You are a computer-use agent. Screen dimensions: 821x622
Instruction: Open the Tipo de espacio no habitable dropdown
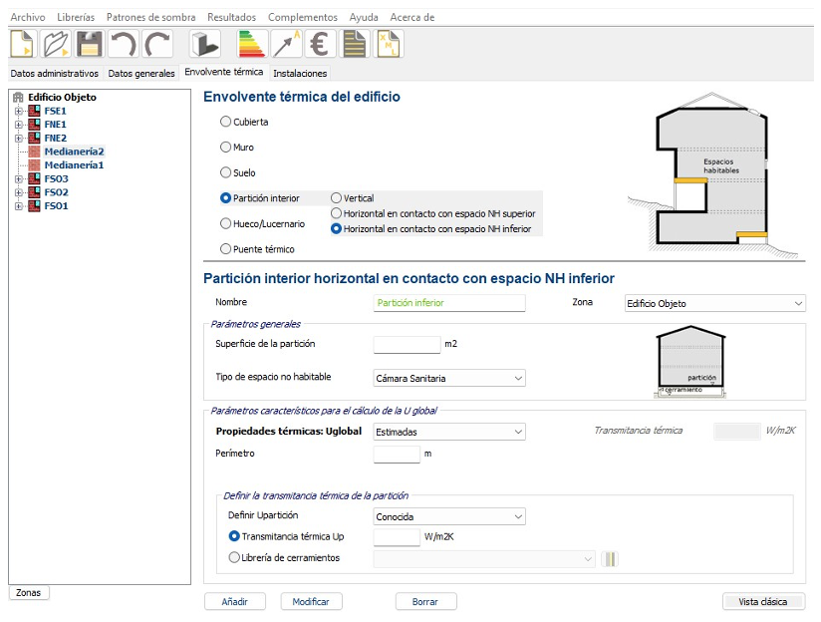(x=448, y=379)
